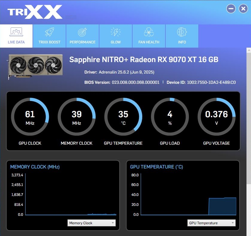Click the GPU TEMPERATURE (°C) graph title

pos(156,167)
